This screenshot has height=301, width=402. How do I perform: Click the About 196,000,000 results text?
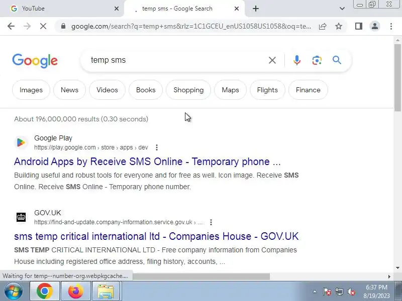81,119
